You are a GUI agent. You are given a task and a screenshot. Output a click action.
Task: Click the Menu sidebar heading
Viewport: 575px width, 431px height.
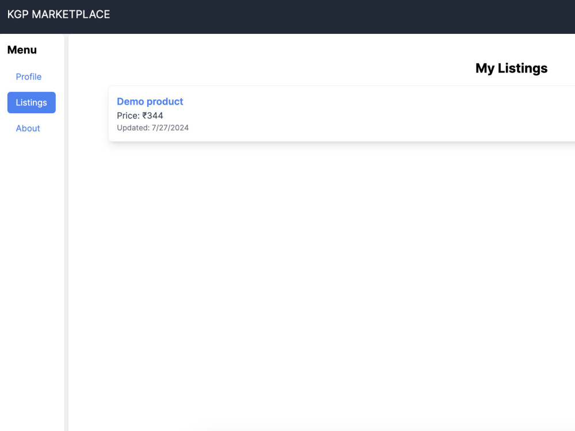click(22, 50)
